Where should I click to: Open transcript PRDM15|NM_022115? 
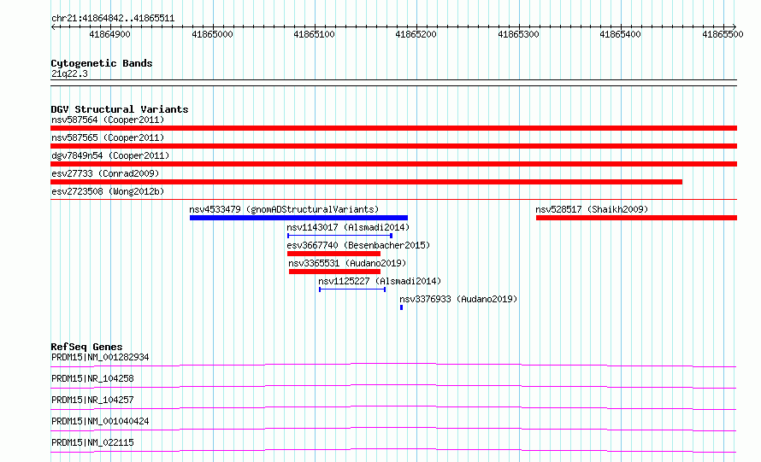coord(92,442)
